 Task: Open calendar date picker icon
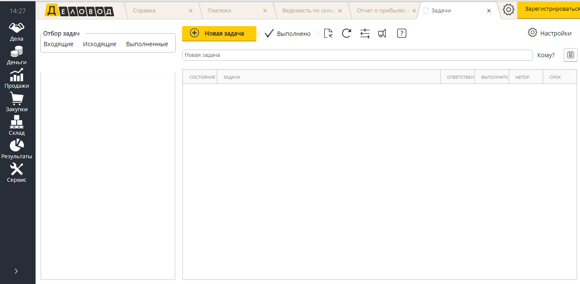[570, 55]
